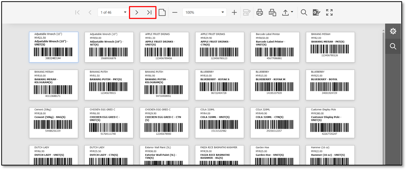
Task: Print the current page only
Action: (272, 12)
